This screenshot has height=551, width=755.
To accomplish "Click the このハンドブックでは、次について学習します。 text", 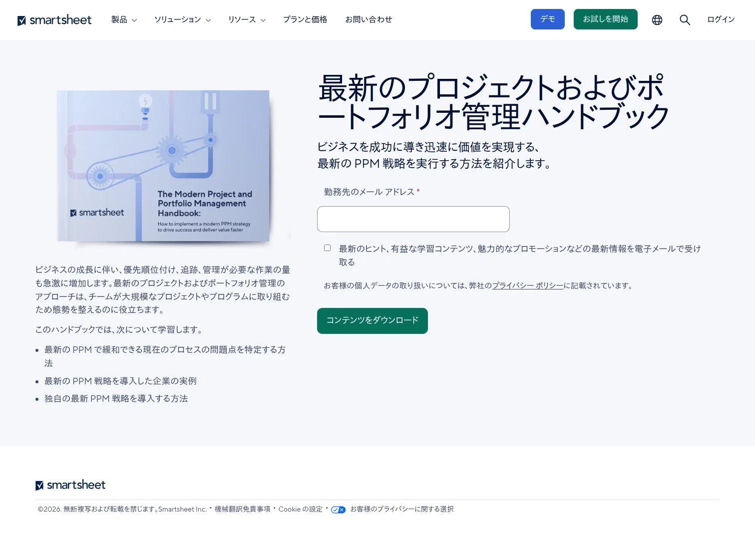I will 120,330.
